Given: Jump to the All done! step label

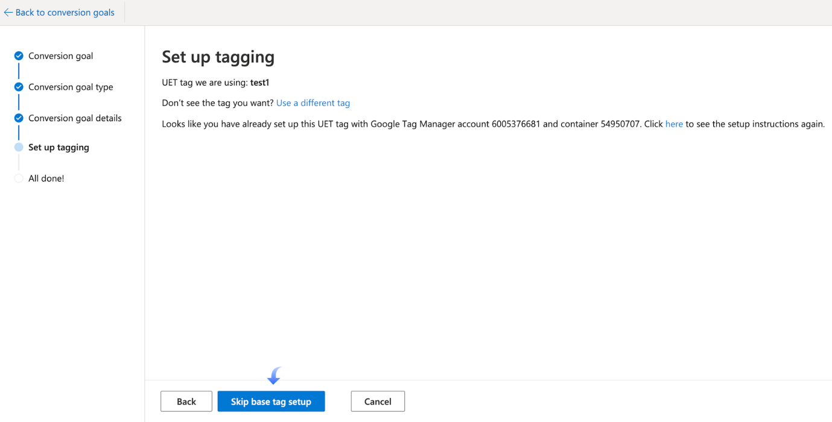Looking at the screenshot, I should (x=46, y=178).
